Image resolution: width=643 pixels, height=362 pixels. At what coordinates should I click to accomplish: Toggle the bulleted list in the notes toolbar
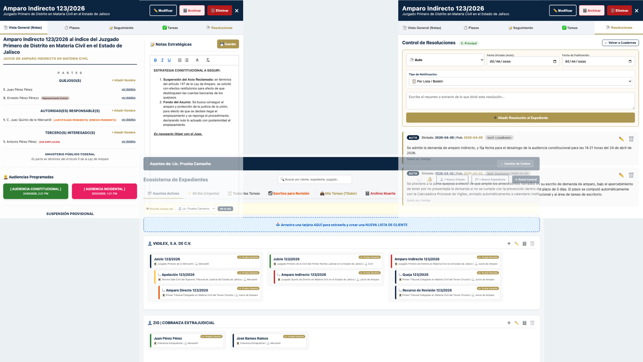[187, 60]
